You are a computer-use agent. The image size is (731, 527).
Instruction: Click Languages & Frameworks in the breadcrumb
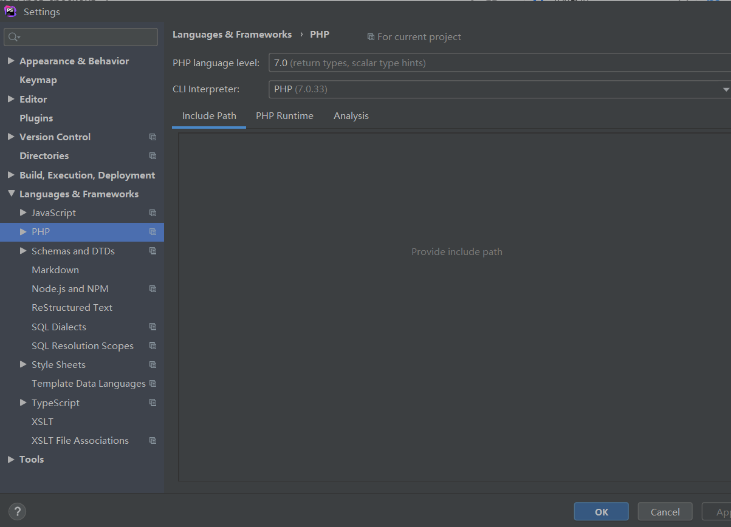coord(232,35)
